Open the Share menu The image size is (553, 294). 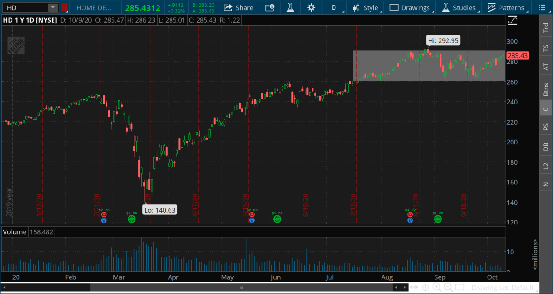pos(238,7)
